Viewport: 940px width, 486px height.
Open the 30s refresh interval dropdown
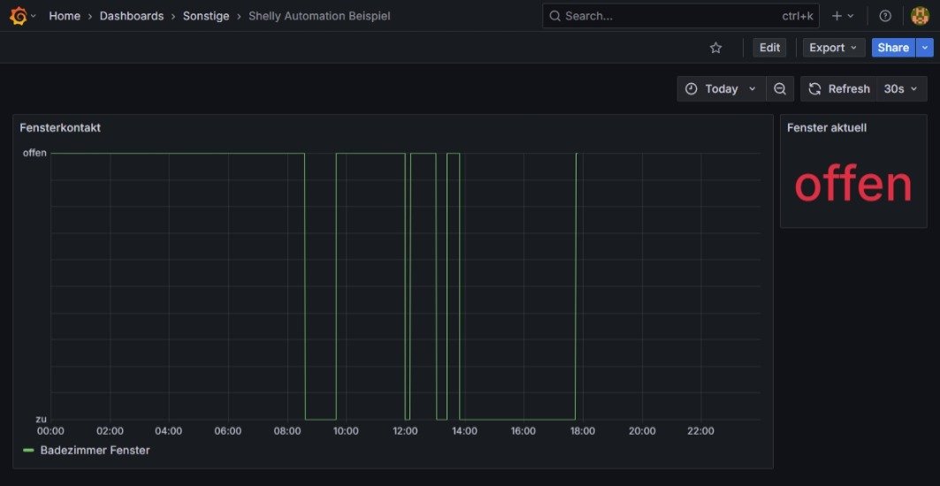coord(901,89)
